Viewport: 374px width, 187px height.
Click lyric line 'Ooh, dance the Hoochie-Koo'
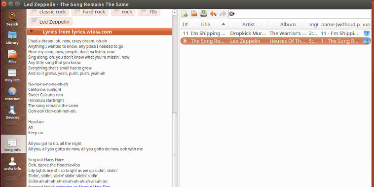tap(54, 165)
